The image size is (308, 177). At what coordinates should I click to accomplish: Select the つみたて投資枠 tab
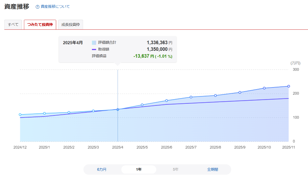(40, 25)
